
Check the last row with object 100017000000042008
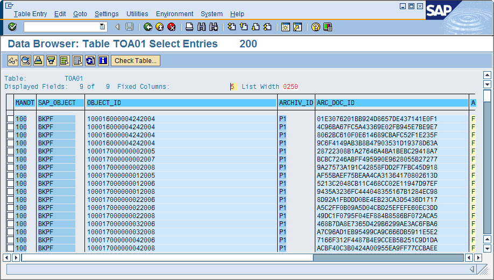pos(10,248)
